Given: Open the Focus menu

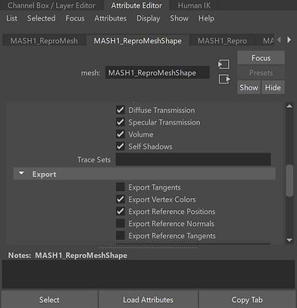Looking at the screenshot, I should pyautogui.click(x=75, y=18).
